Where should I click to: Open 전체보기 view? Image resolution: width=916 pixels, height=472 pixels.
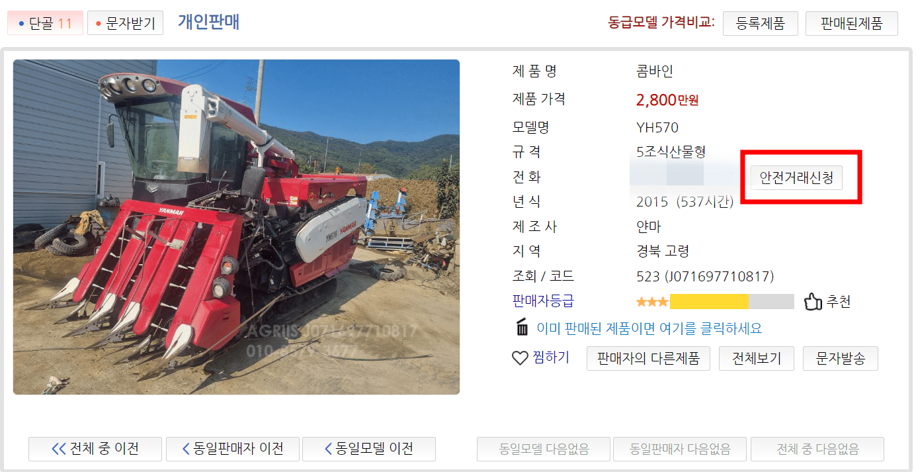[757, 358]
